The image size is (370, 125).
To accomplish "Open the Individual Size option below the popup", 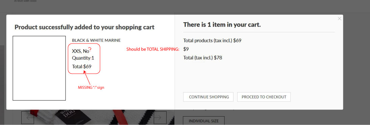I will (x=204, y=121).
